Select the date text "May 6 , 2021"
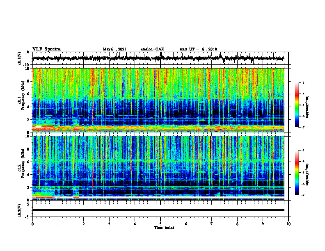The width and height of the screenshot is (325, 251). (x=114, y=49)
